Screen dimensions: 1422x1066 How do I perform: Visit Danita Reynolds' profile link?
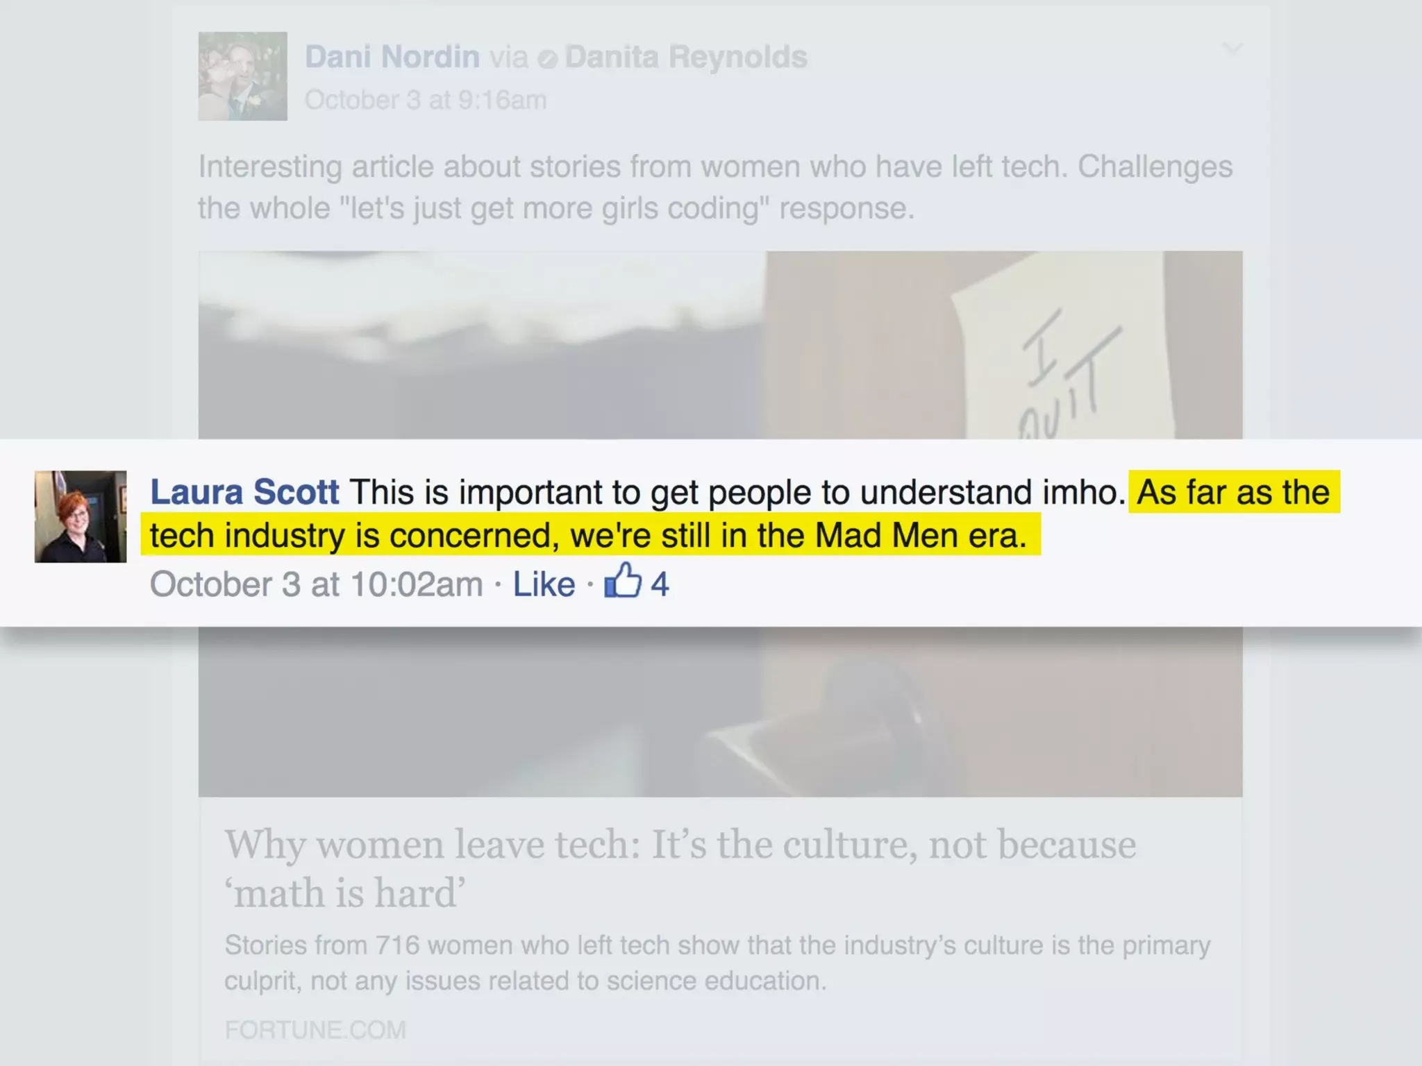point(686,57)
